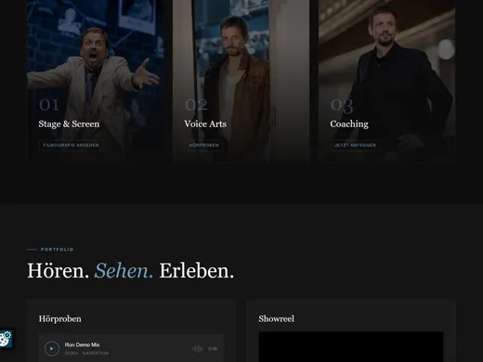Click the number 02 on Voice Arts card
Screen dimensions: 483x362
pyautogui.click(x=196, y=105)
